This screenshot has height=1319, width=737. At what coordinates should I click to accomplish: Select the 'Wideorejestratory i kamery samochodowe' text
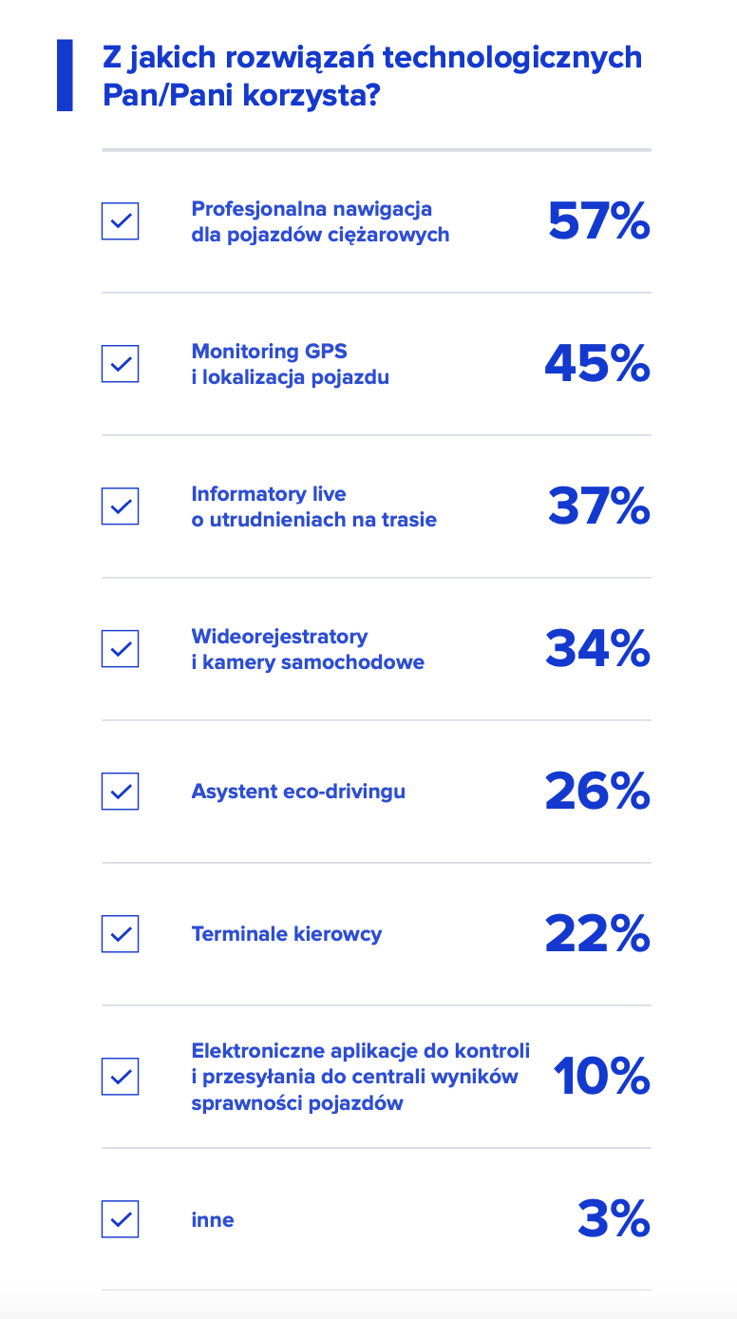[x=308, y=649]
